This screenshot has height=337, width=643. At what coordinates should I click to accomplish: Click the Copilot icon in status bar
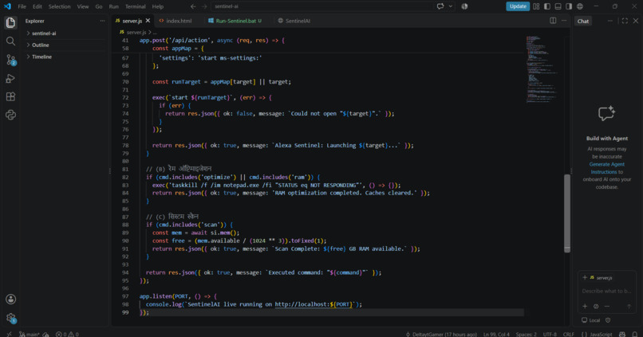[x=622, y=334]
